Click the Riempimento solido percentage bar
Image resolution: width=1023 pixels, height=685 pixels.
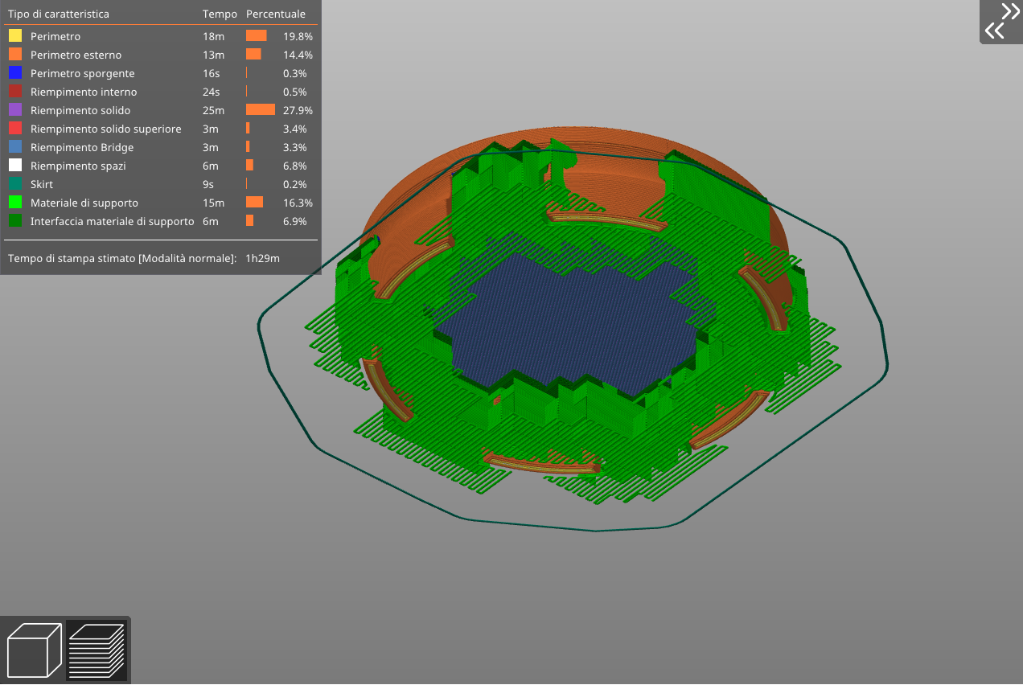point(261,110)
